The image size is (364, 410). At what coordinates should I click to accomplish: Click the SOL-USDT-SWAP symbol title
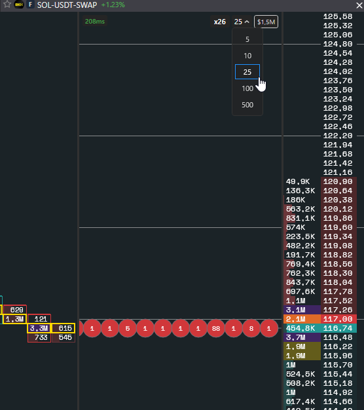click(x=67, y=5)
